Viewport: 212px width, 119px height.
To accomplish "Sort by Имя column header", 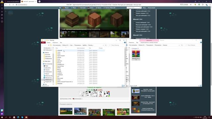I will [57, 48].
